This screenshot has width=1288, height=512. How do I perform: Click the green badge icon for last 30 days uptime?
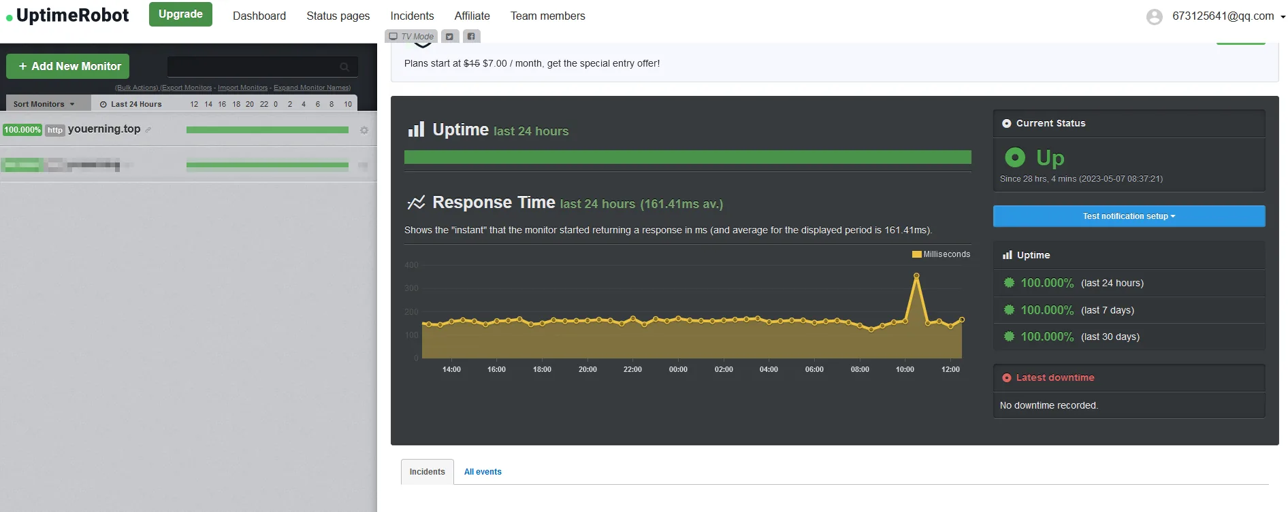tap(1009, 336)
